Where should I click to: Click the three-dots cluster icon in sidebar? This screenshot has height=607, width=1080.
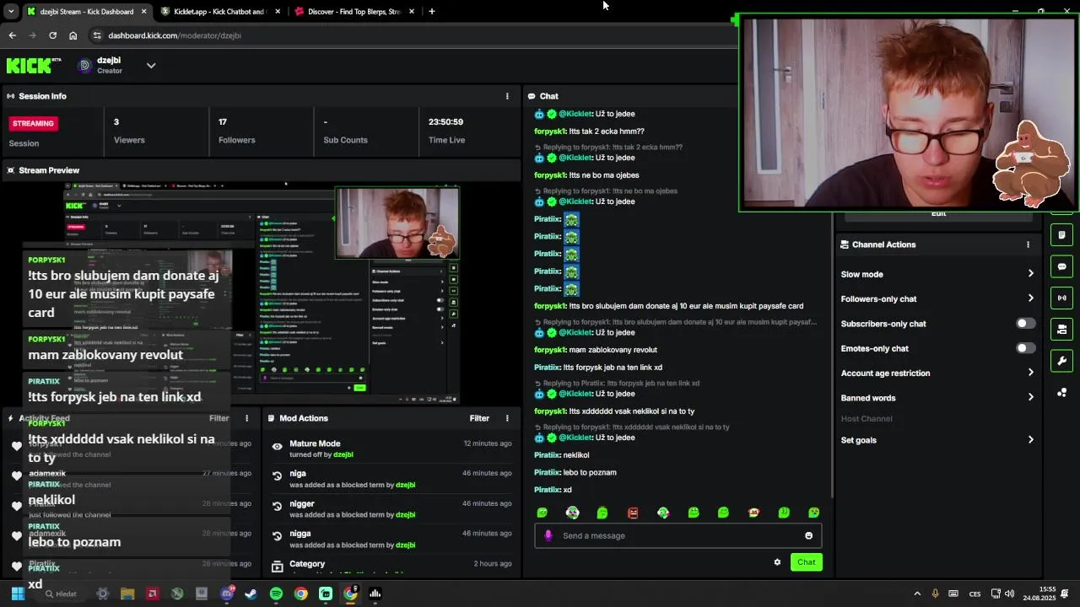click(1061, 392)
